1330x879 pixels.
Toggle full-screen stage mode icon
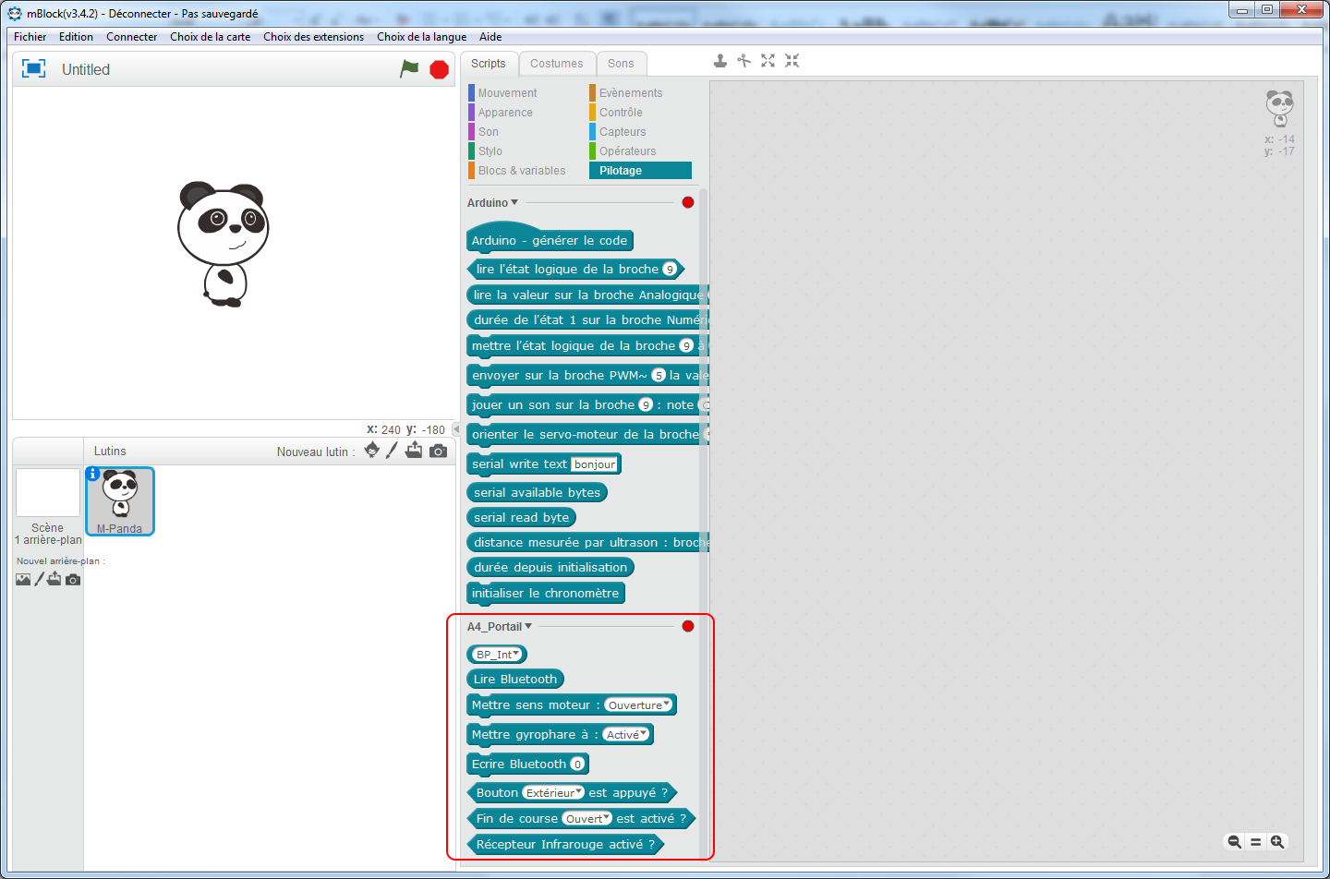click(x=33, y=69)
